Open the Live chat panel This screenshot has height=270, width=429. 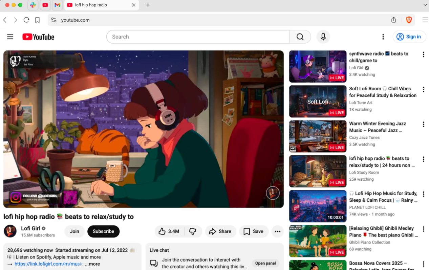pyautogui.click(x=265, y=263)
